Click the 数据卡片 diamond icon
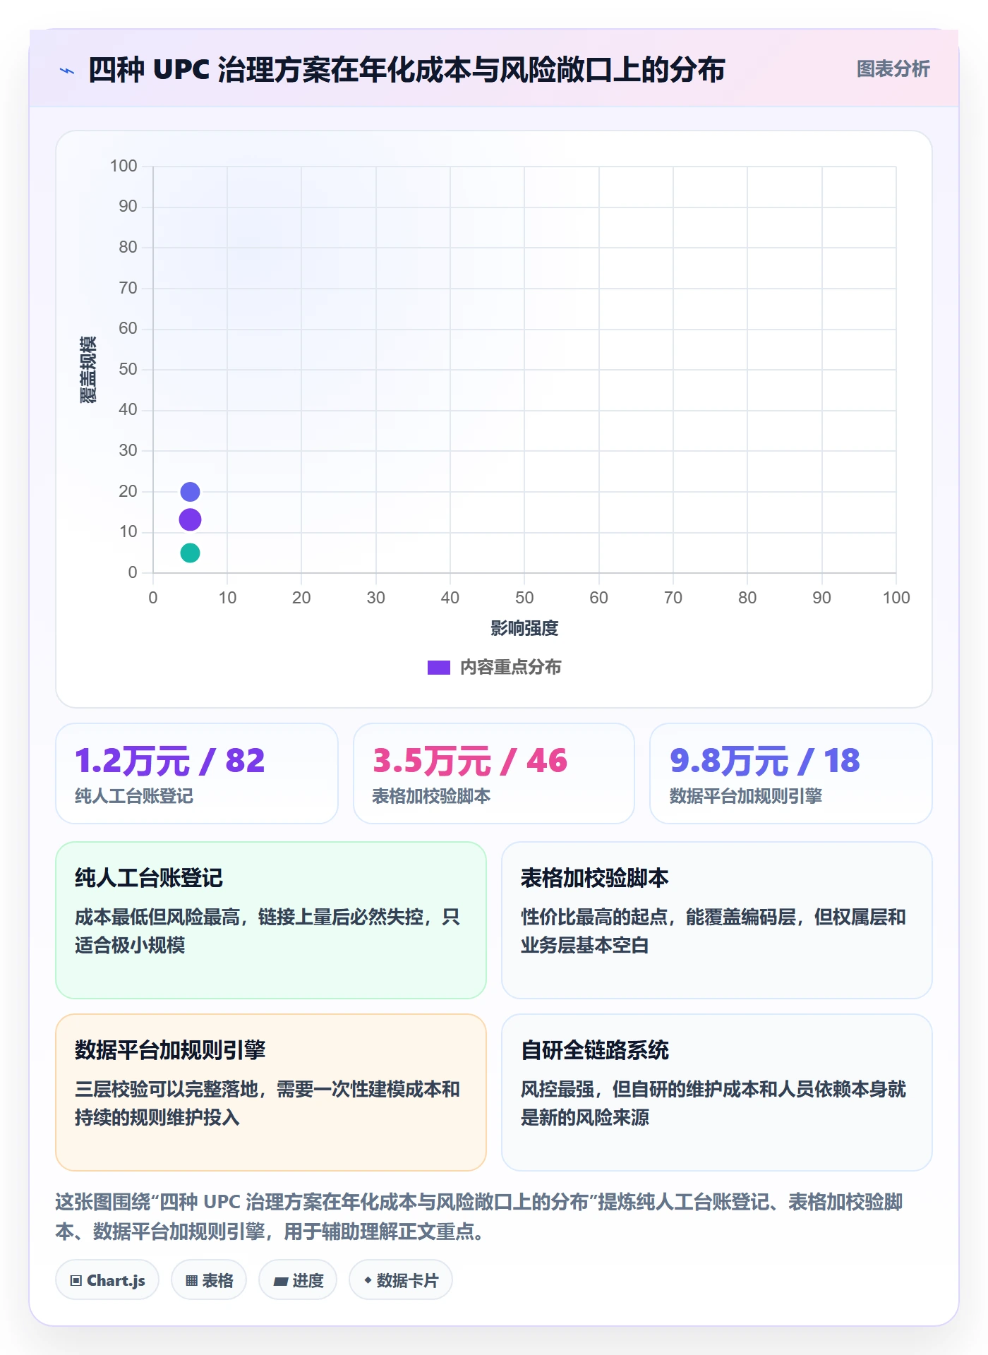Image resolution: width=988 pixels, height=1355 pixels. [368, 1280]
